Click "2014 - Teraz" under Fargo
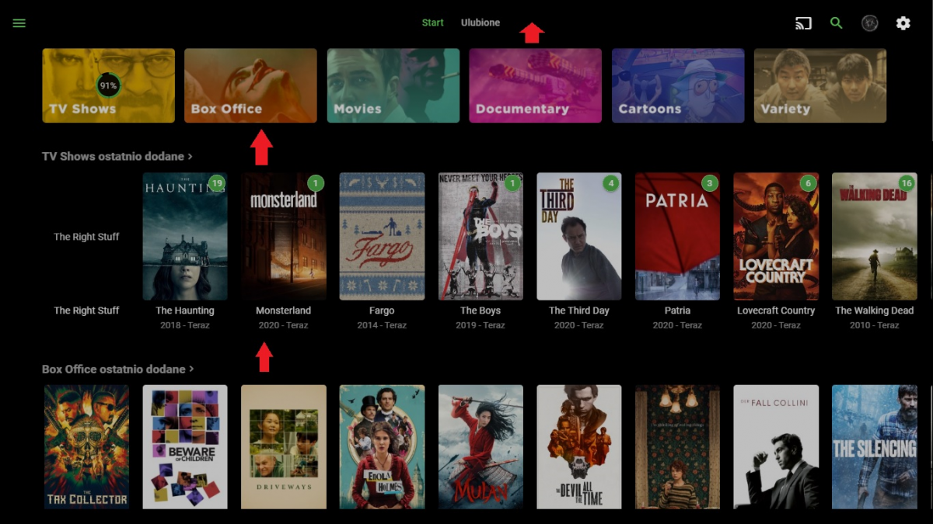The width and height of the screenshot is (933, 524). [382, 325]
